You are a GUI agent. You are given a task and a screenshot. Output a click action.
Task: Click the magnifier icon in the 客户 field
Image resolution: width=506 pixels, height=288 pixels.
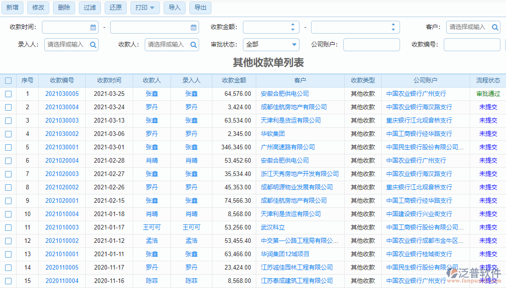495,27
